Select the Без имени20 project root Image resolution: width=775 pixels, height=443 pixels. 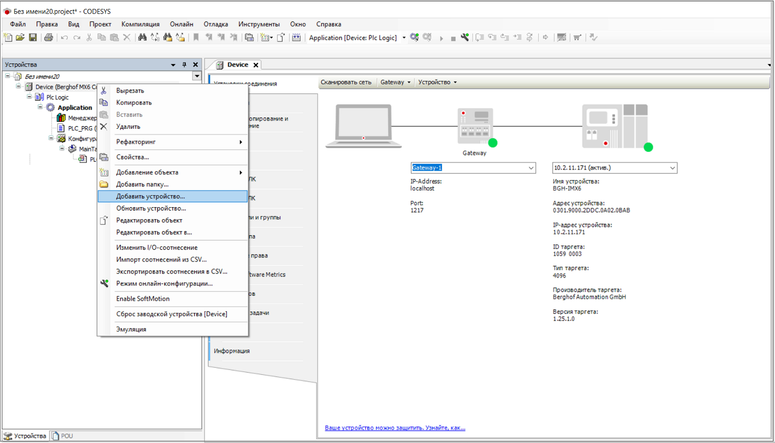[42, 76]
